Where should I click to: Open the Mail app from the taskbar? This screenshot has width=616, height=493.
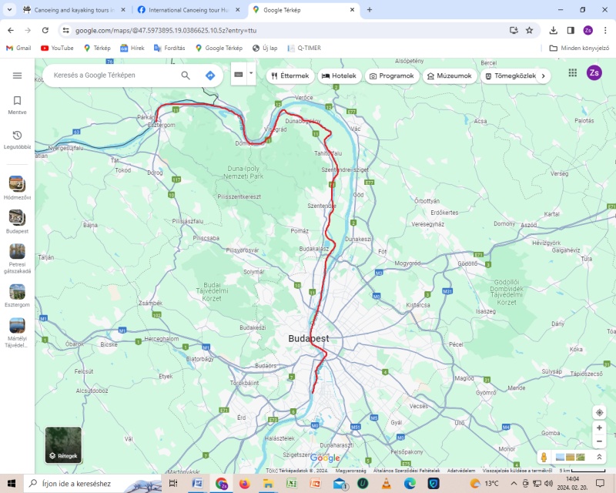pyautogui.click(x=340, y=483)
